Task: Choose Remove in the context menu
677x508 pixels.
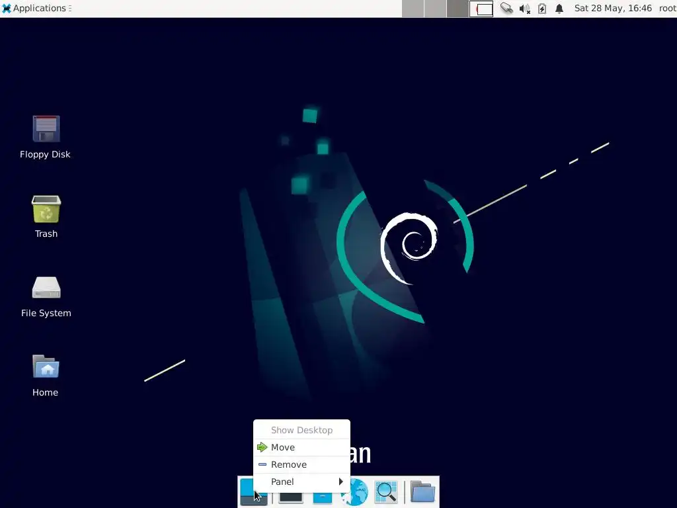Action: pyautogui.click(x=301, y=465)
